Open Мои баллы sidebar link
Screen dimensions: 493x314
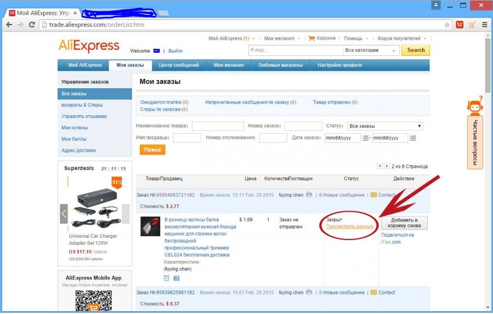74,139
